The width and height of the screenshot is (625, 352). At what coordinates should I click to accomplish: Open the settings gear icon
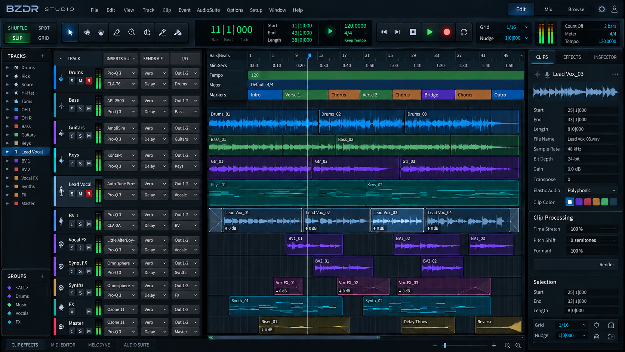[602, 9]
